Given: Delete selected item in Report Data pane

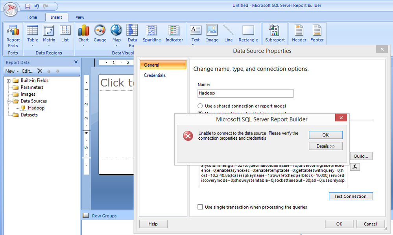Looking at the screenshot, I should coord(40,71).
